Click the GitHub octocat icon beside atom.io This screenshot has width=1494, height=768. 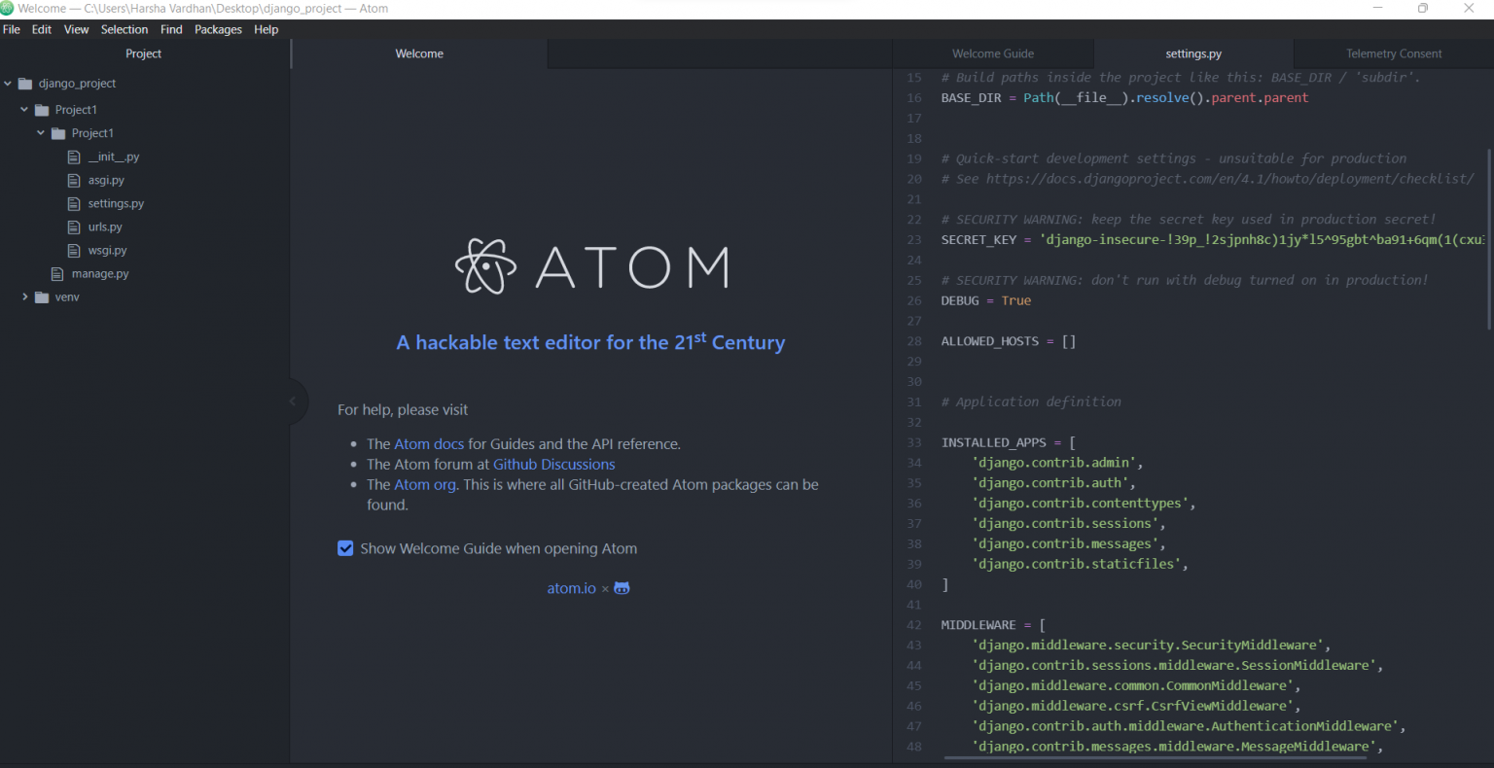pos(622,588)
